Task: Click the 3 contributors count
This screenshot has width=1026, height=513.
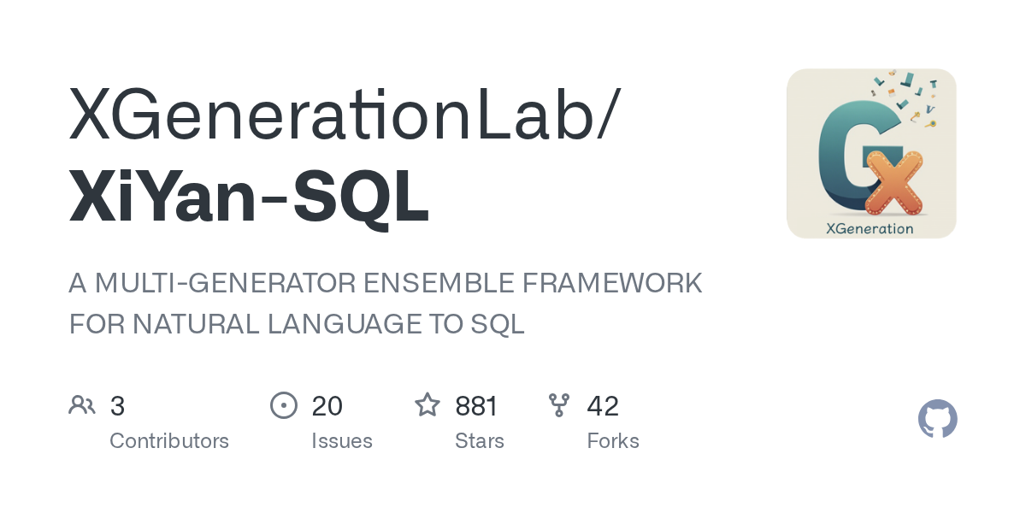Action: pos(118,406)
